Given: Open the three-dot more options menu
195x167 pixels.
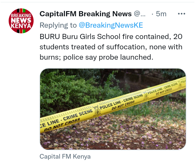Looking at the screenshot, I should (x=181, y=14).
